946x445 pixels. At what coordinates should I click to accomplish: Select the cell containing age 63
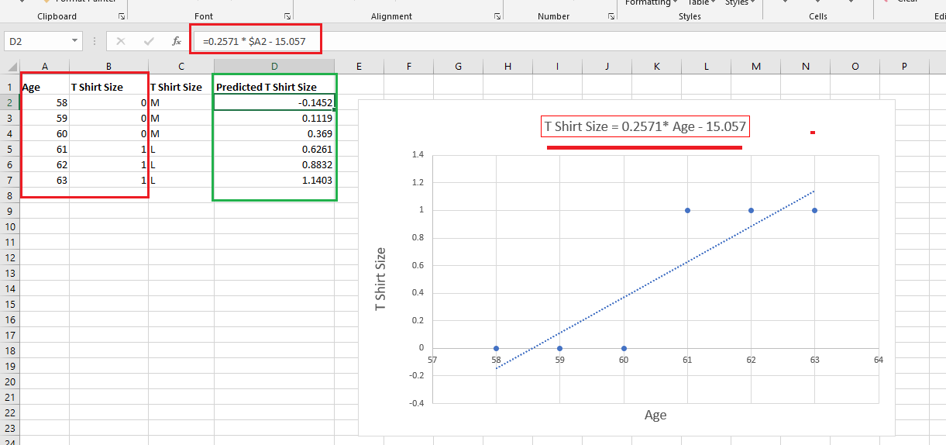45,180
